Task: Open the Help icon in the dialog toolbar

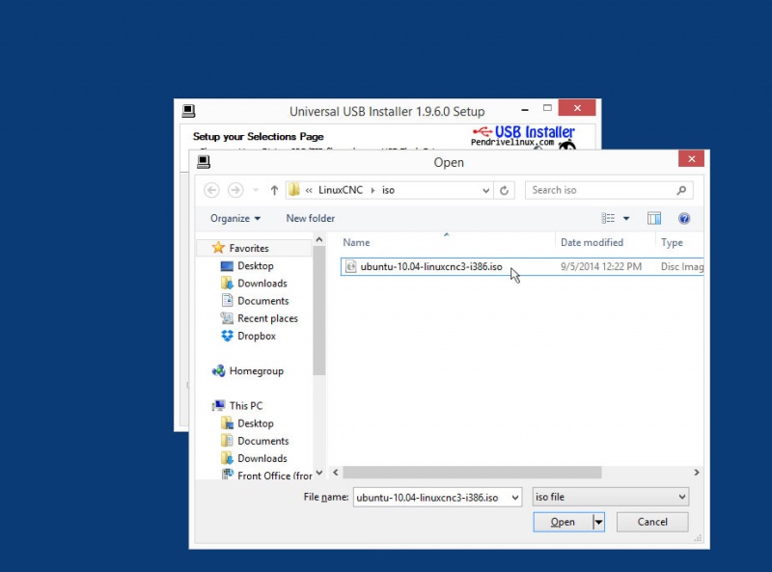Action: point(684,218)
